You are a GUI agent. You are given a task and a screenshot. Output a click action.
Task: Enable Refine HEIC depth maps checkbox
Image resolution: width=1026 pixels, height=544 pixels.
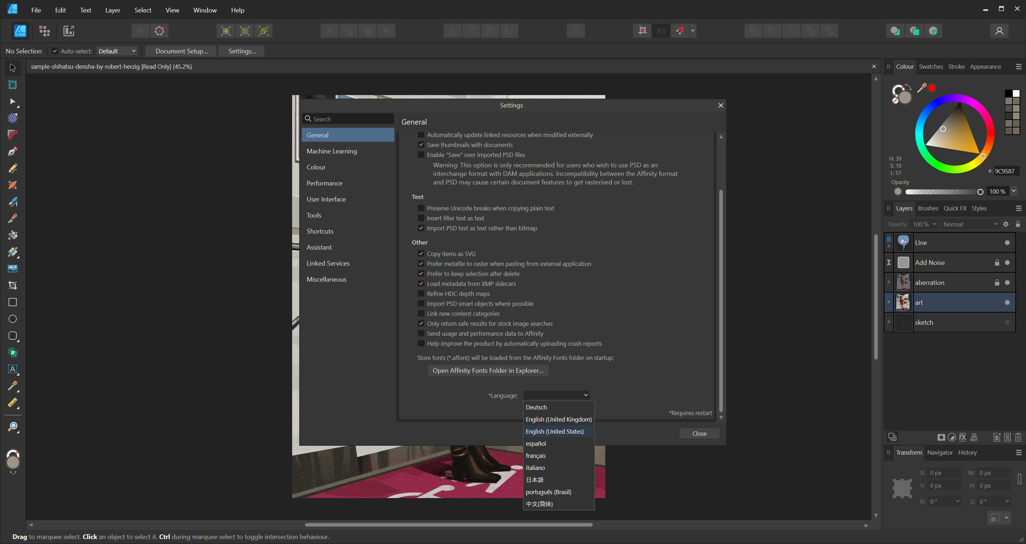tap(421, 294)
